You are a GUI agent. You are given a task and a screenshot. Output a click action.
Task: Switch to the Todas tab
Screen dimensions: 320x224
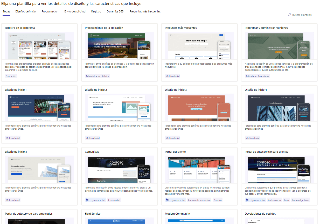click(x=6, y=11)
